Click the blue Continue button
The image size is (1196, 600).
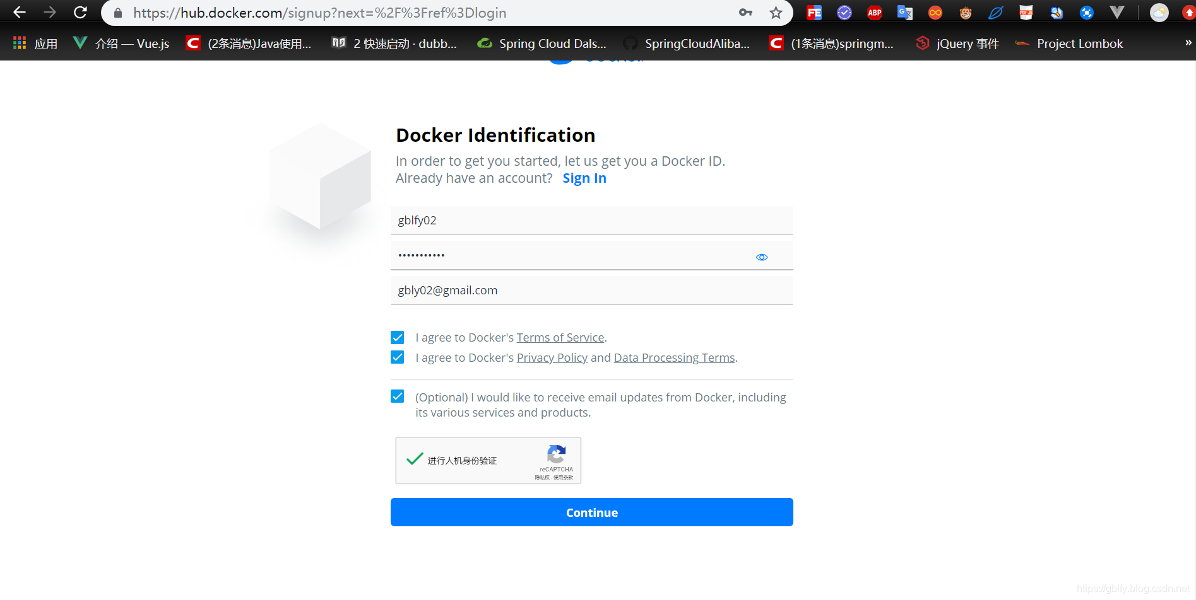(x=591, y=512)
